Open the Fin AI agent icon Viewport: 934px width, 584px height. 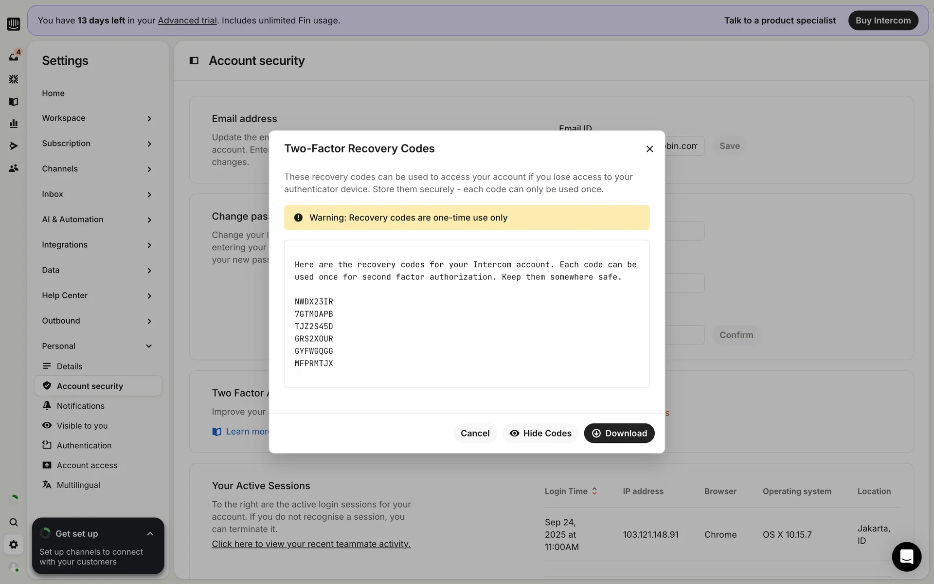pyautogui.click(x=14, y=79)
